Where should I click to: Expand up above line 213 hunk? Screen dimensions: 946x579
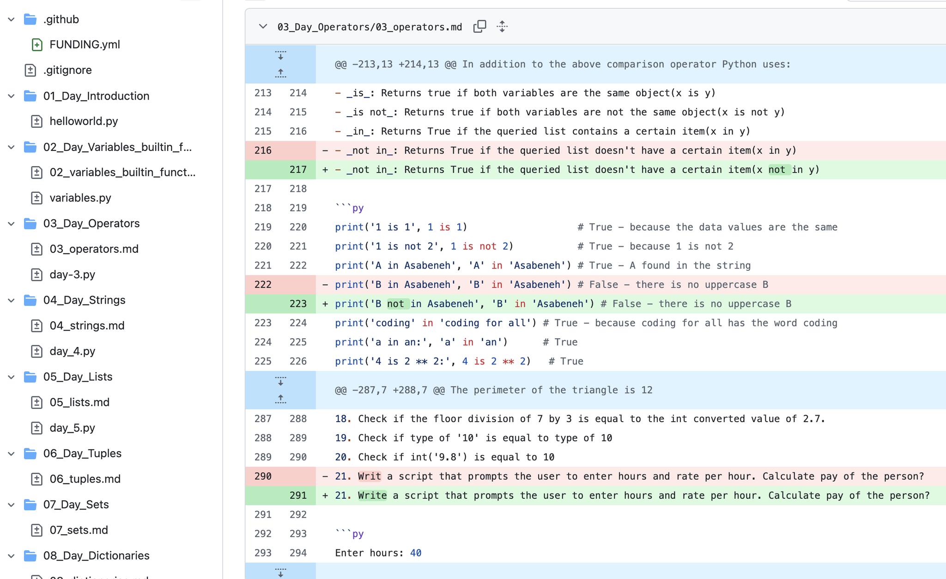tap(280, 73)
